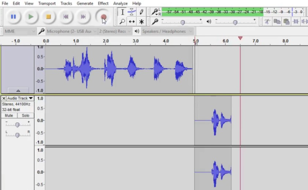Click the Copy icon in edit toolbar
The image size is (308, 190).
point(277,21)
